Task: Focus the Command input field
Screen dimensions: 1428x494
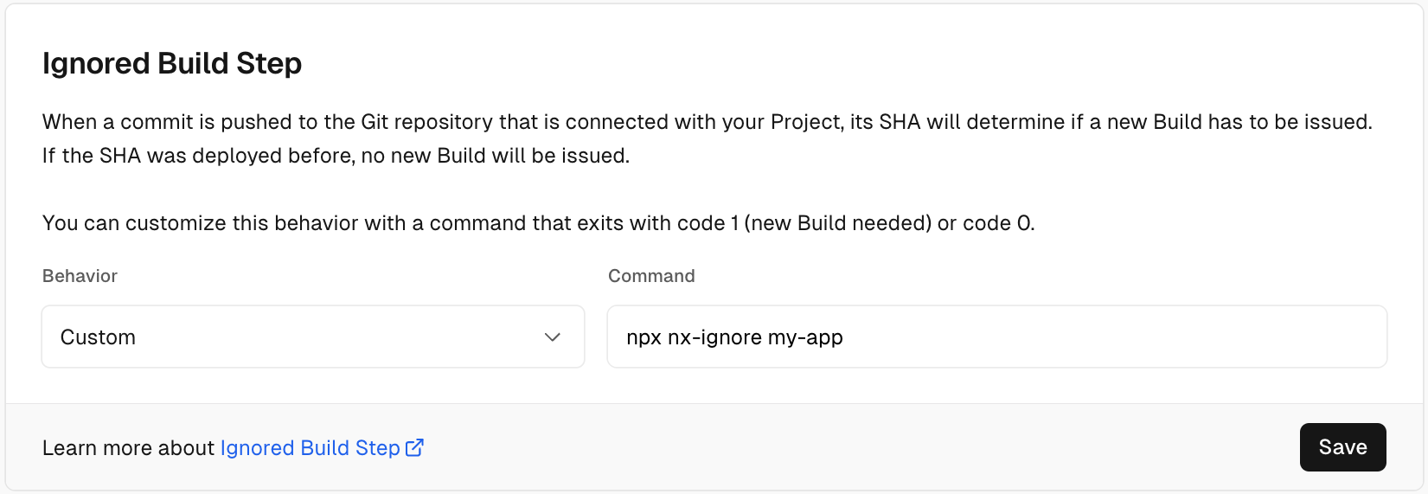Action: (x=996, y=337)
